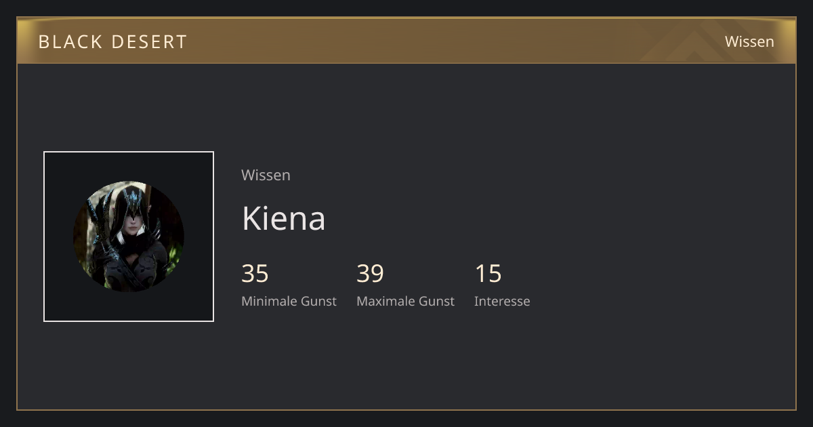Click the Wissen category label above Kiena

pos(266,175)
